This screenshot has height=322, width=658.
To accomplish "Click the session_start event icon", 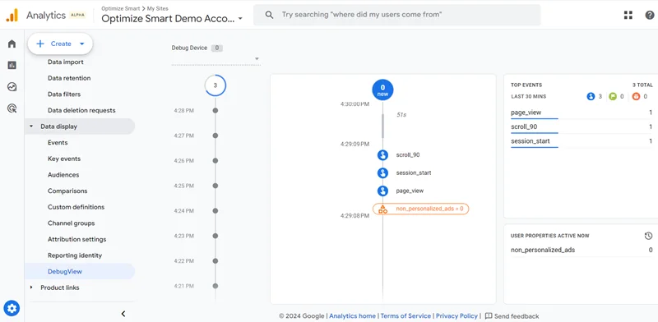I will point(382,172).
